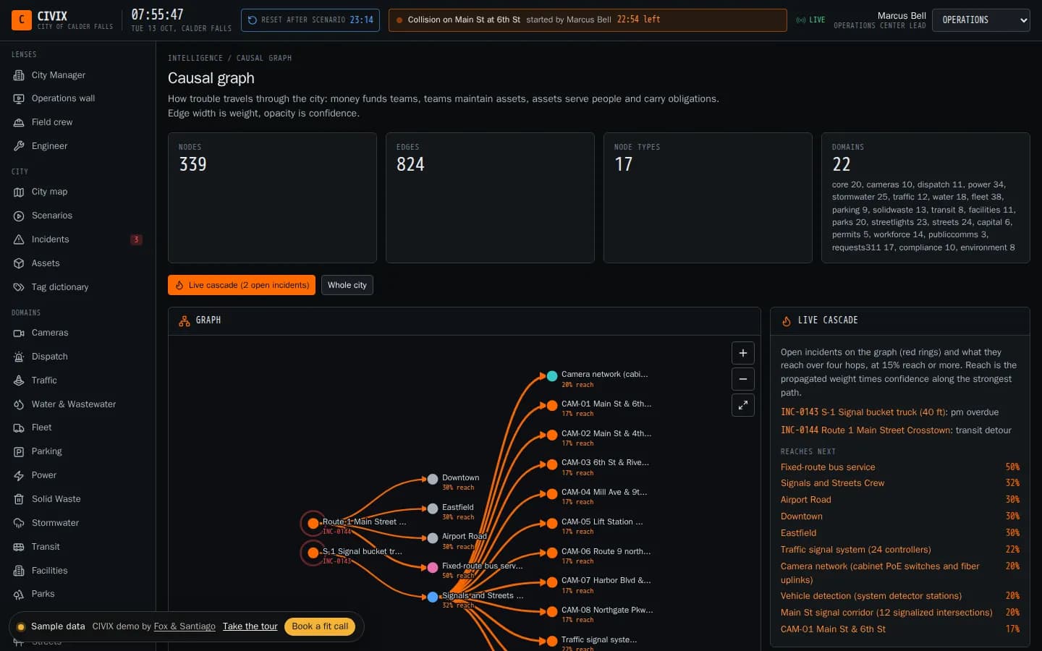Click the S-1 Signal bucket truck node
Screen dimensions: 1042x651
pos(313,553)
